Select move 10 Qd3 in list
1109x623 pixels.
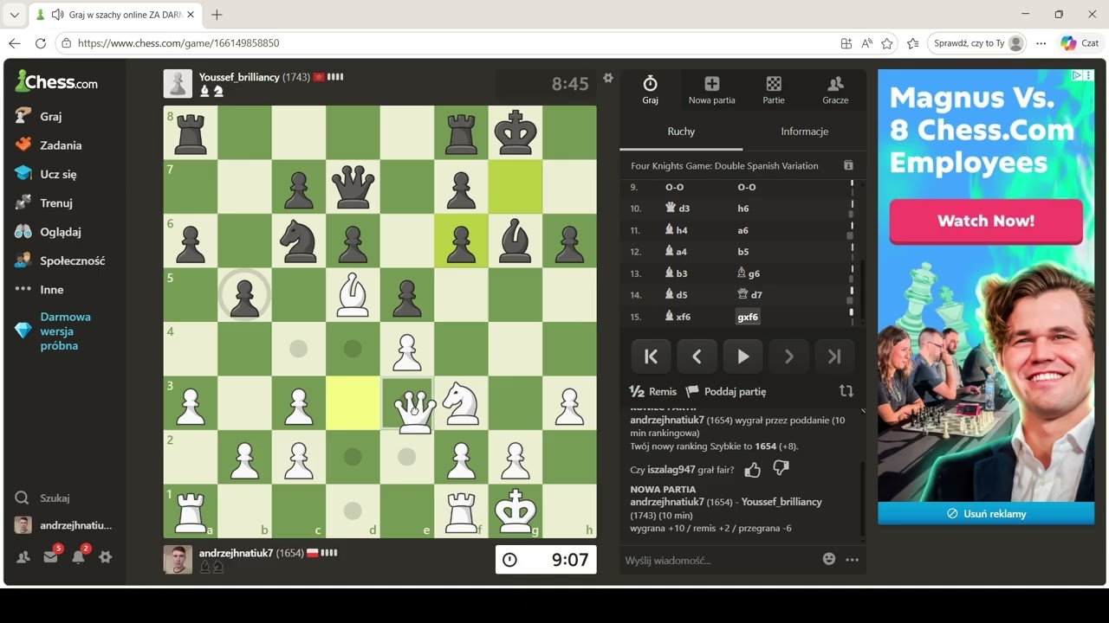[x=678, y=209]
